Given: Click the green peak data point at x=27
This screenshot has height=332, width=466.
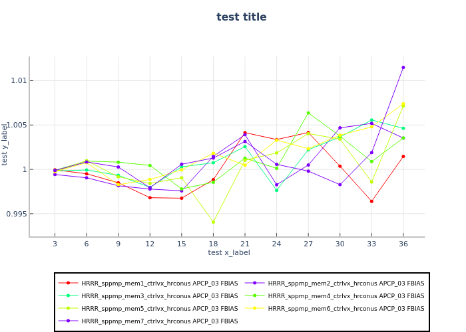Looking at the screenshot, I should 308,113.
